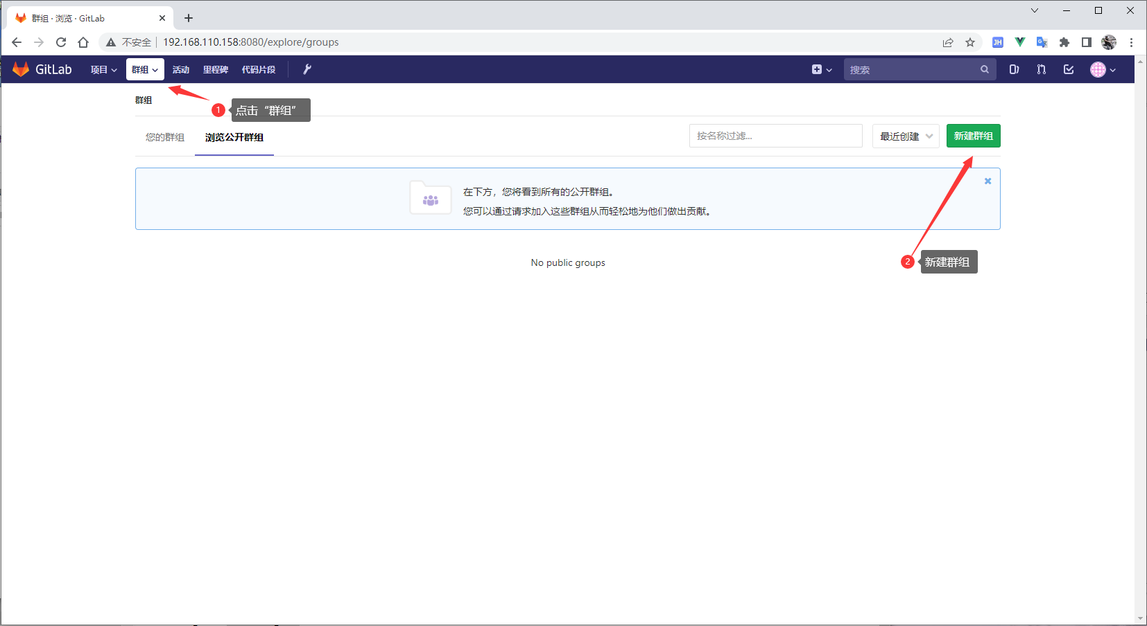Image resolution: width=1147 pixels, height=626 pixels.
Task: Reload the current page
Action: click(61, 42)
